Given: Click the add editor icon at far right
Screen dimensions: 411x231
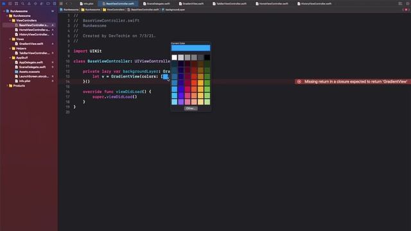Looking at the screenshot, I should click(x=408, y=4).
